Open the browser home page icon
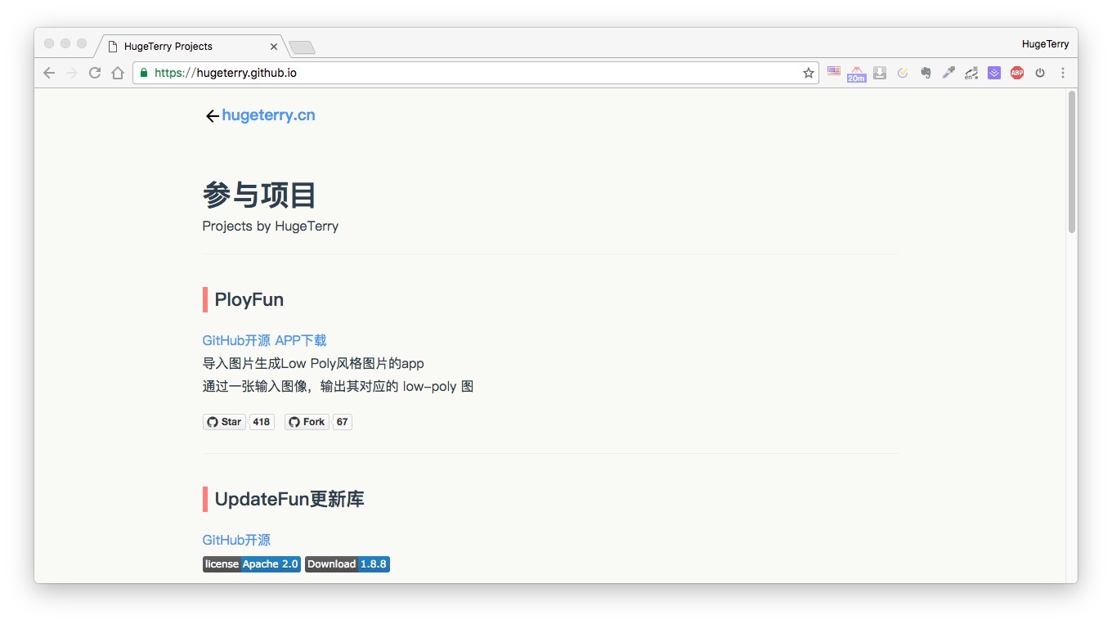 (x=118, y=73)
